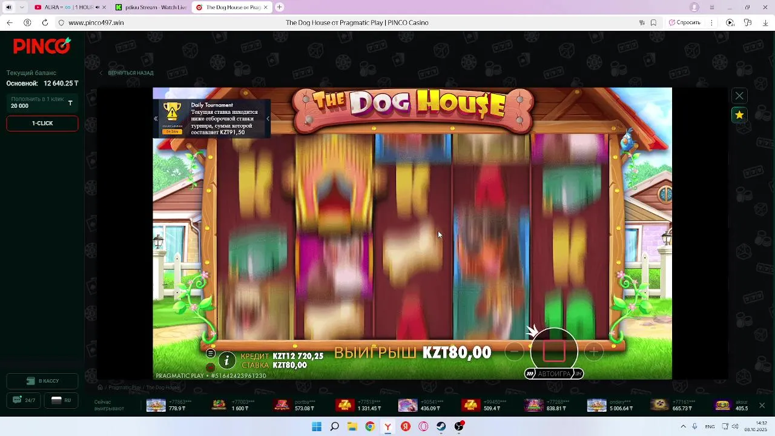The width and height of the screenshot is (775, 436).
Task: Open a new browser tab
Action: tap(279, 7)
